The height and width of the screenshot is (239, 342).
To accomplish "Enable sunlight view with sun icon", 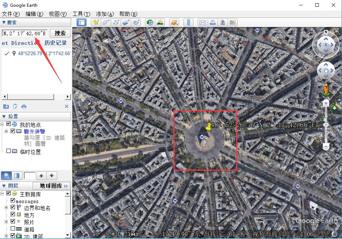I will [160, 22].
